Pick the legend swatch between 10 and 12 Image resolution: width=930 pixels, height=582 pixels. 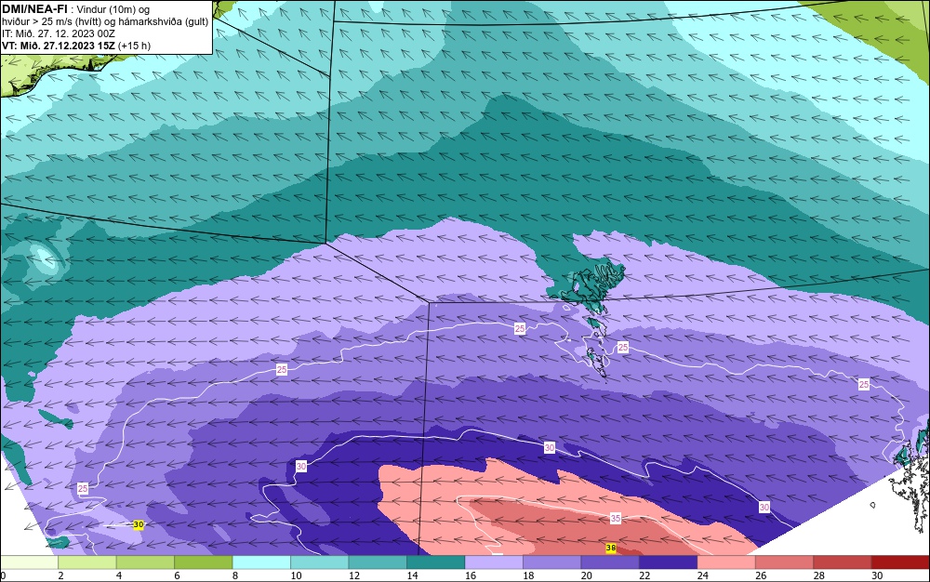(320, 562)
